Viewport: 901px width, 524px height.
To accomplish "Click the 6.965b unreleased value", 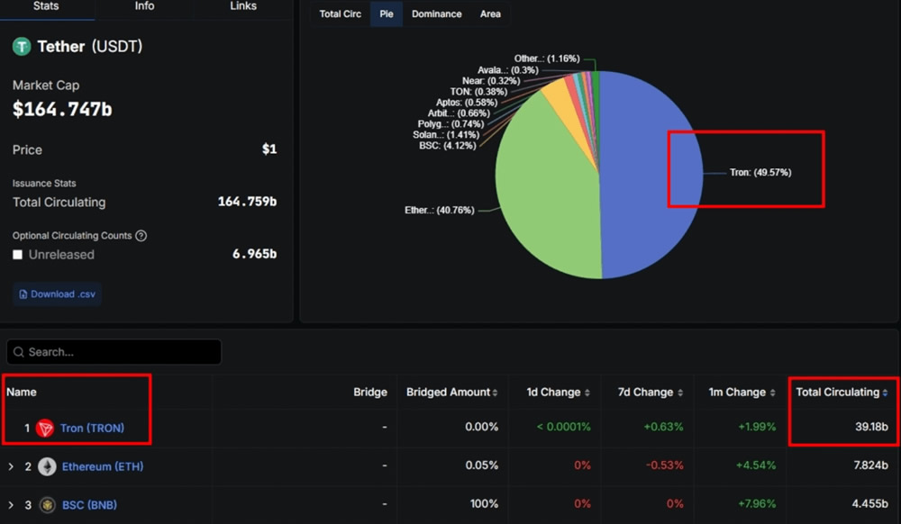I will [x=255, y=254].
